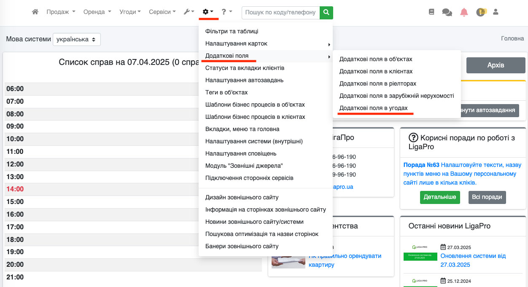The height and width of the screenshot is (287, 528).
Task: Open the Мова системи language selector
Action: tap(77, 39)
